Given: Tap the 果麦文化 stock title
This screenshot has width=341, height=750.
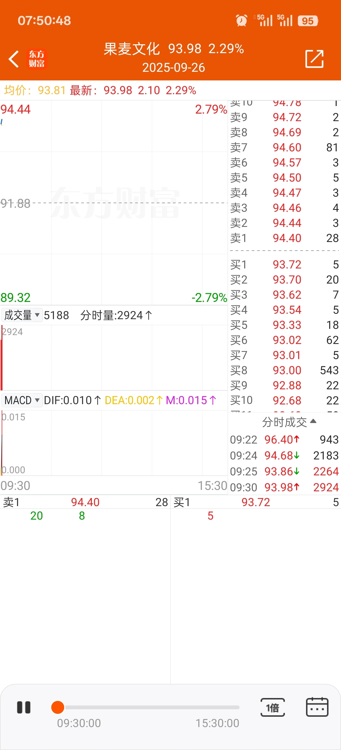Looking at the screenshot, I should [132, 49].
